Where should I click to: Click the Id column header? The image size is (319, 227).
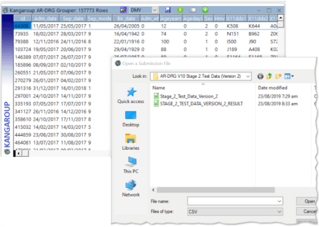(x=23, y=19)
